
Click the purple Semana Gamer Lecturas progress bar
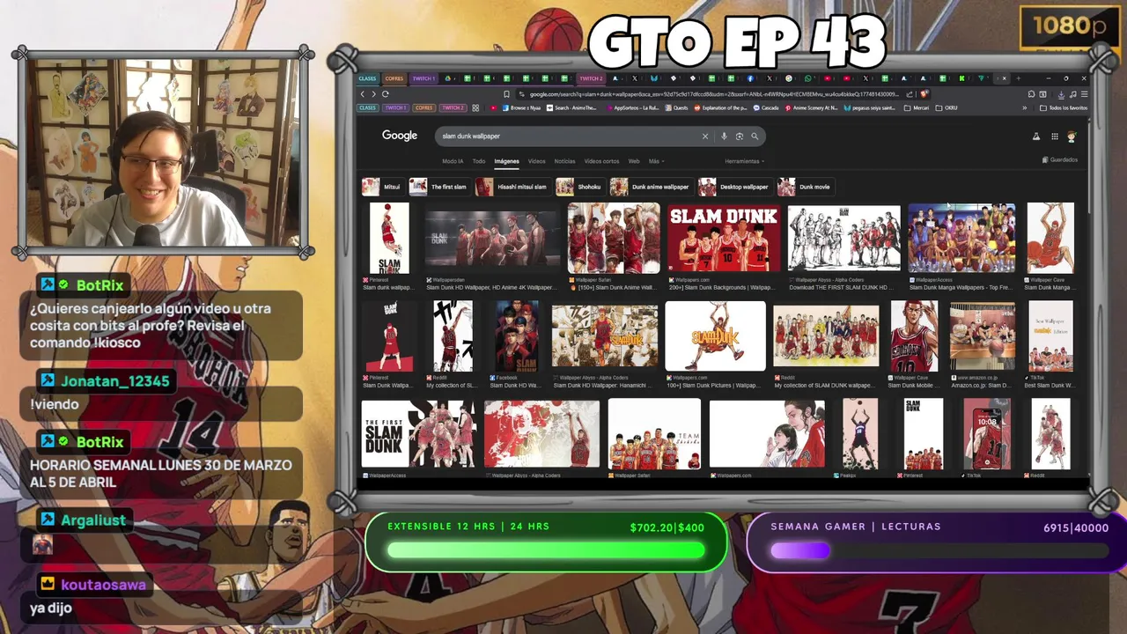[939, 550]
